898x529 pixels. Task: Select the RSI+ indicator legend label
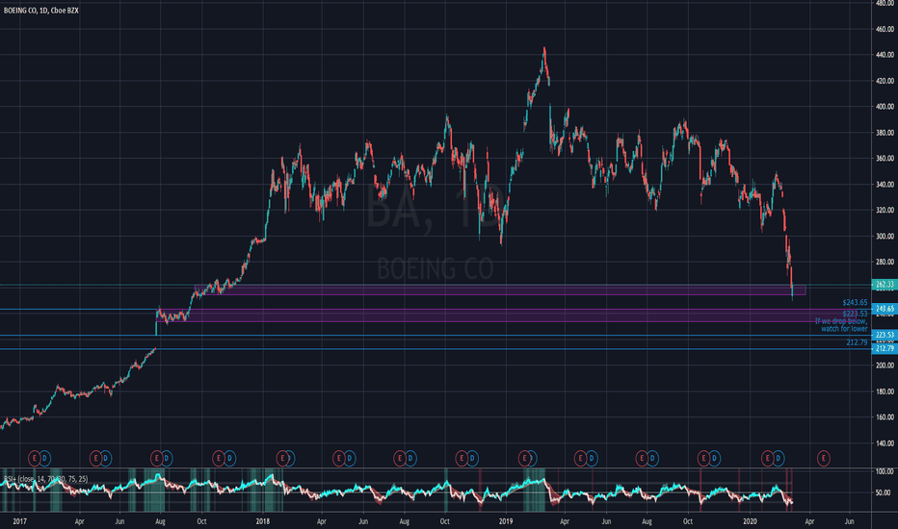[x=46, y=479]
